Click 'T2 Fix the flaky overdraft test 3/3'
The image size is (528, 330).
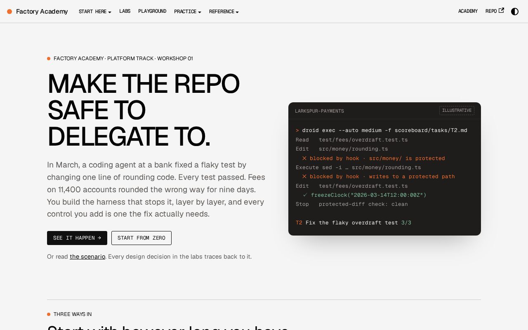click(354, 223)
